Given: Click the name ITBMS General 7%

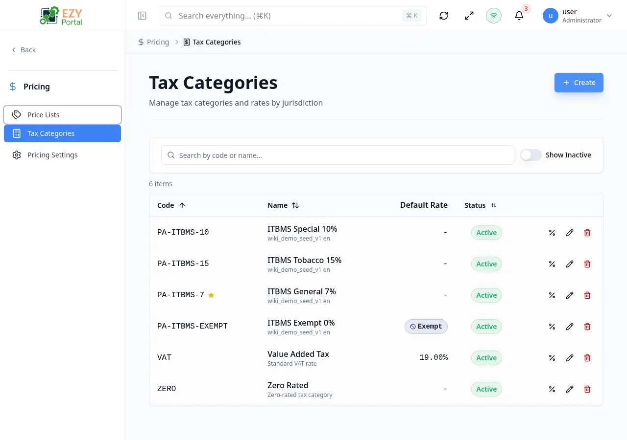Looking at the screenshot, I should coord(302,291).
